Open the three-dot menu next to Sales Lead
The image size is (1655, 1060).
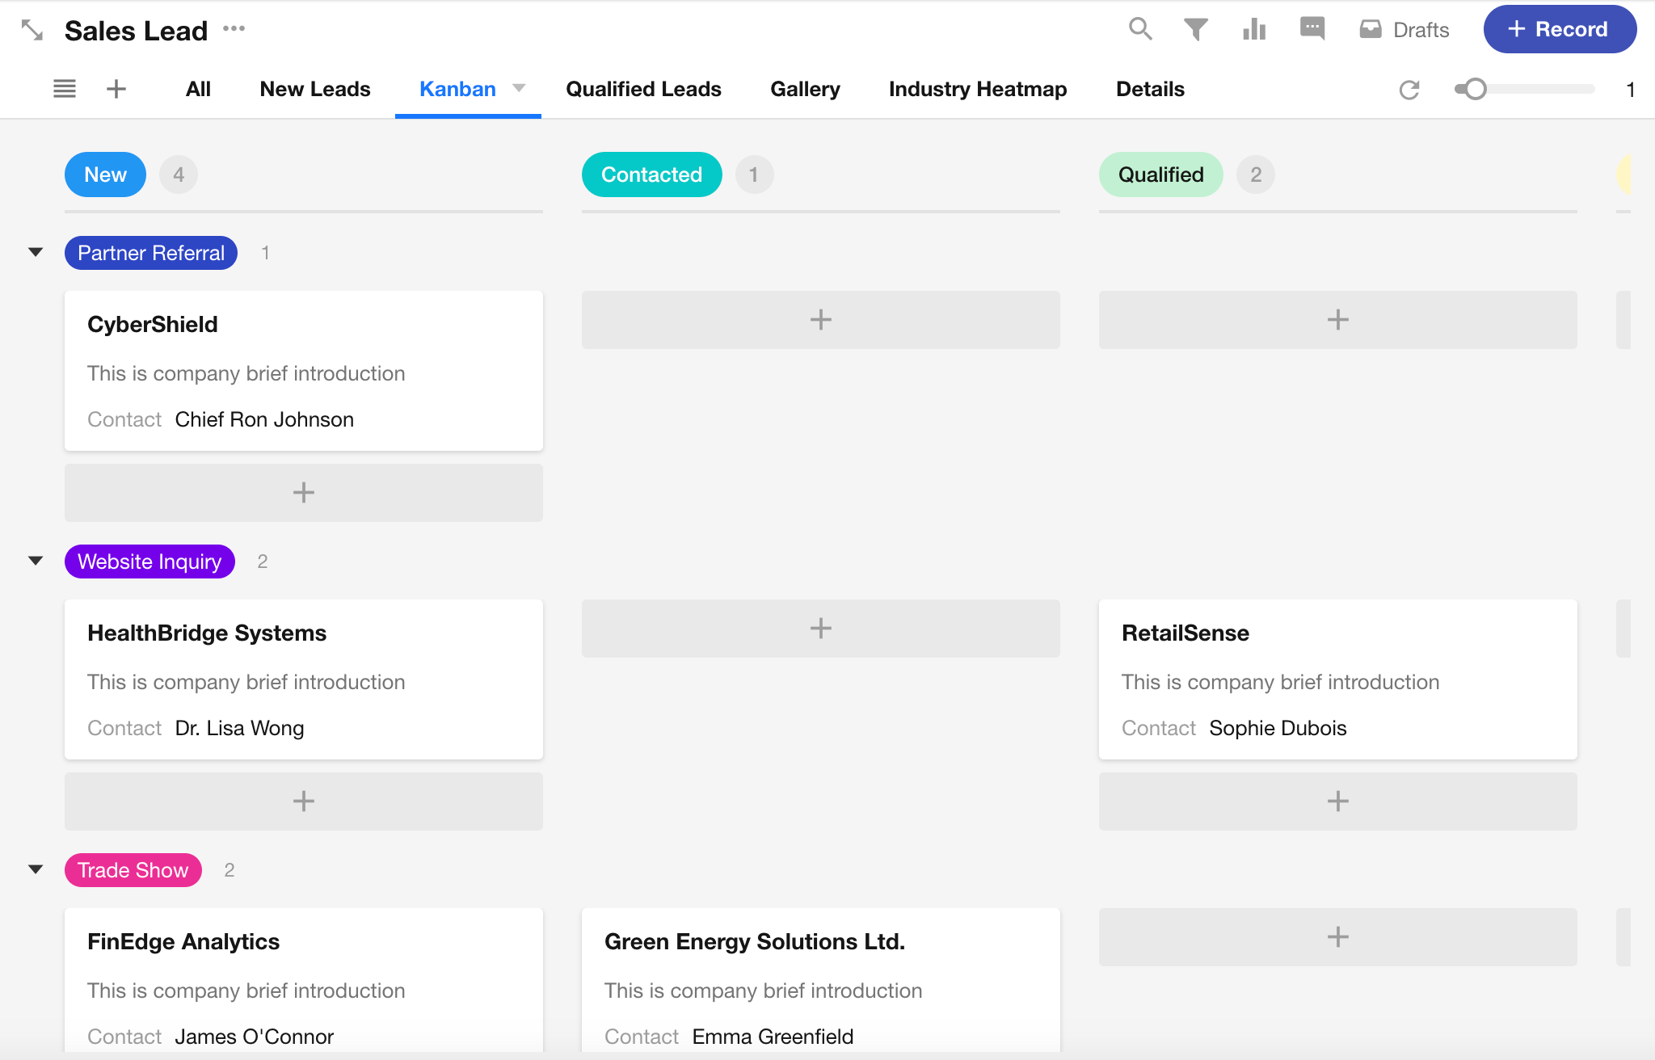234,29
